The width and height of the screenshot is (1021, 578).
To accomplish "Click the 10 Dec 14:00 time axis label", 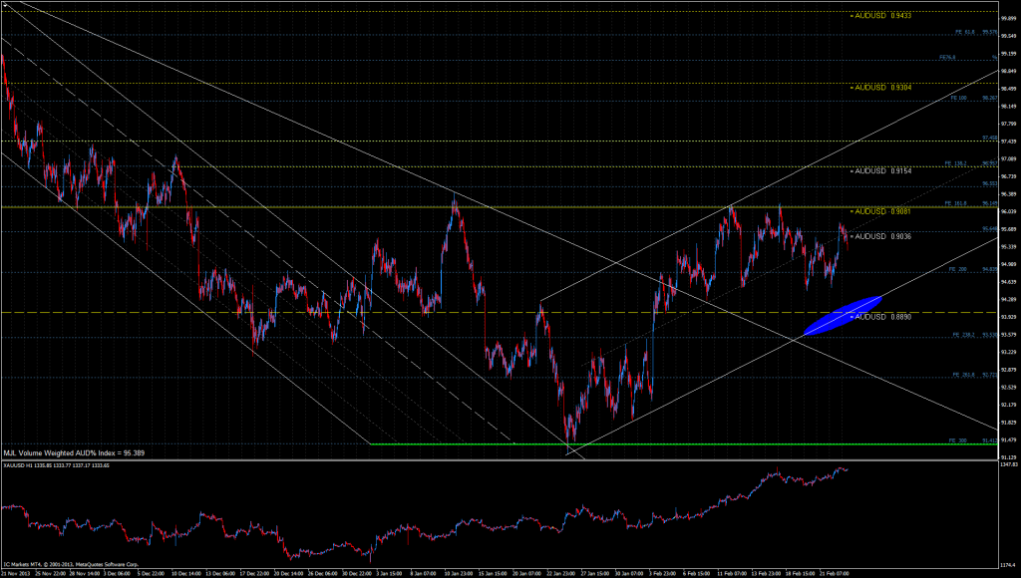I will click(x=185, y=573).
